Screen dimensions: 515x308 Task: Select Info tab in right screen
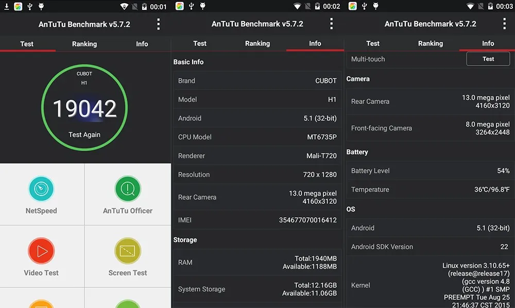pos(488,43)
